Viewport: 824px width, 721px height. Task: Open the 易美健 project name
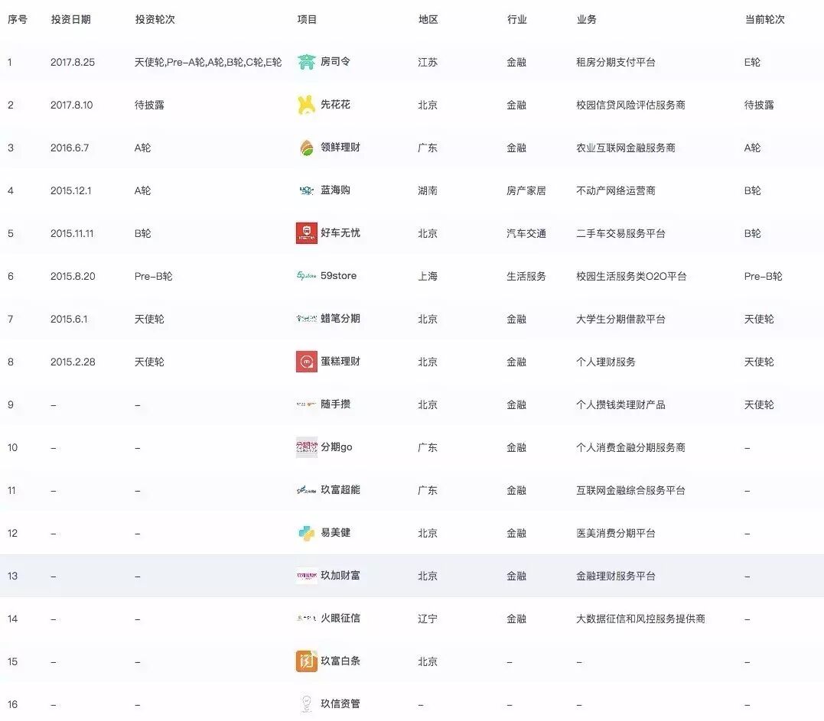click(335, 533)
